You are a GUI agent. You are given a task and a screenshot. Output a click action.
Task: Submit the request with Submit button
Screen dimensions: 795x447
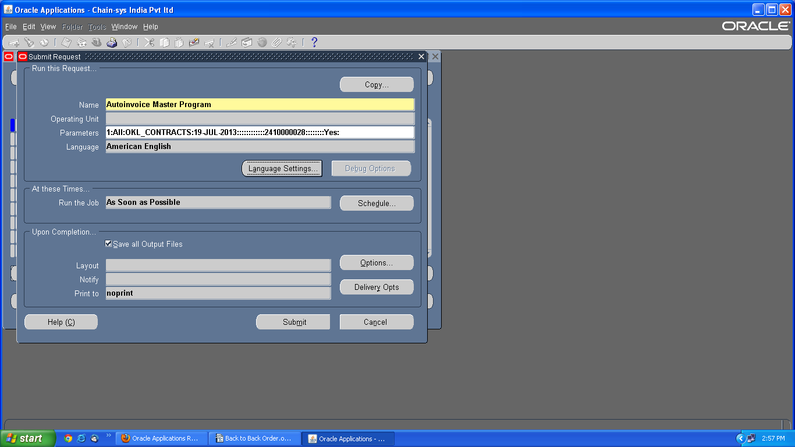[293, 322]
